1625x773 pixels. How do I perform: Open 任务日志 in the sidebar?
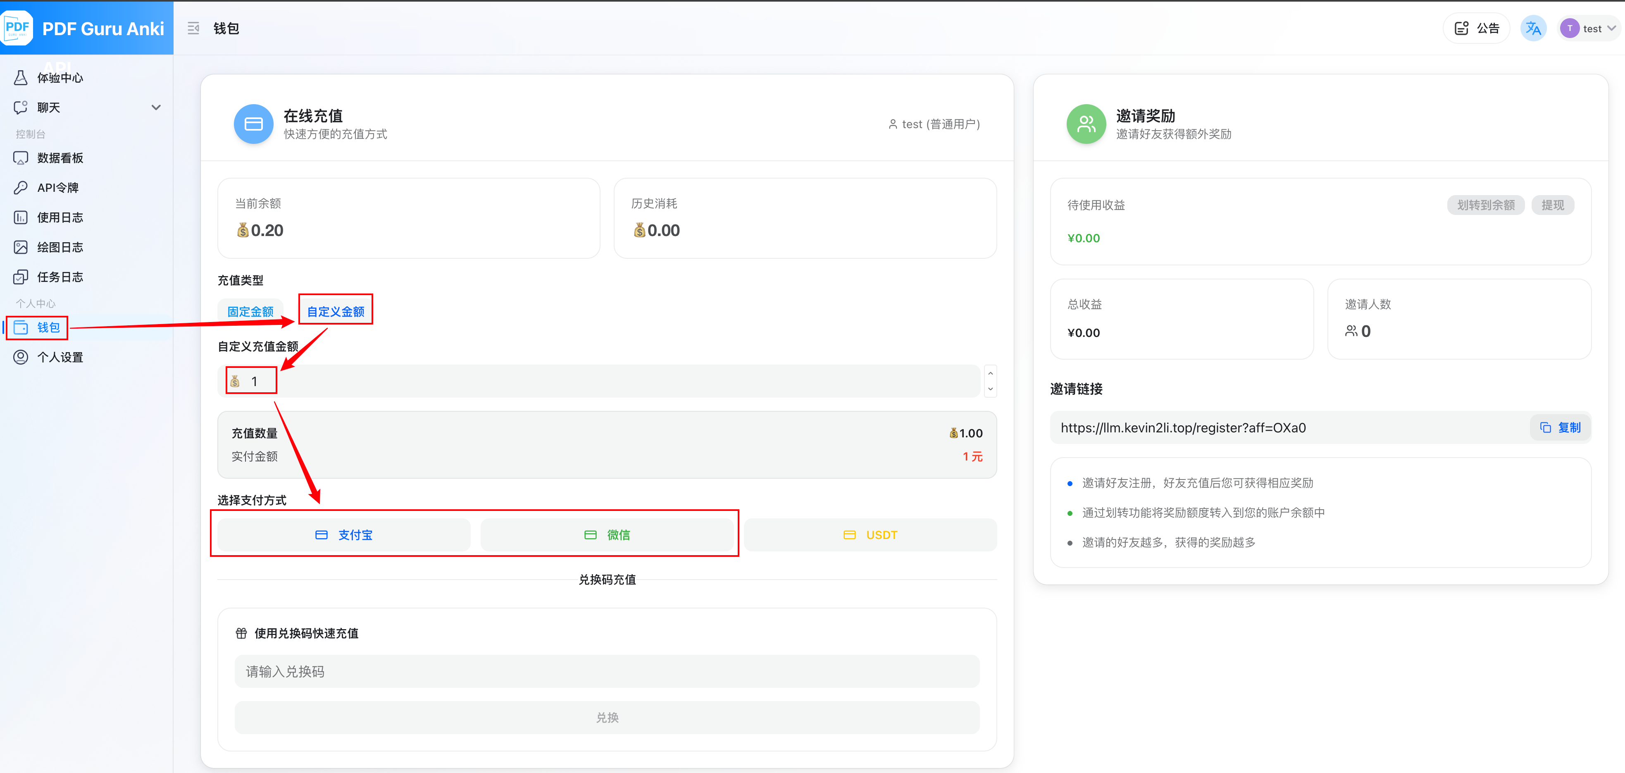tap(60, 277)
